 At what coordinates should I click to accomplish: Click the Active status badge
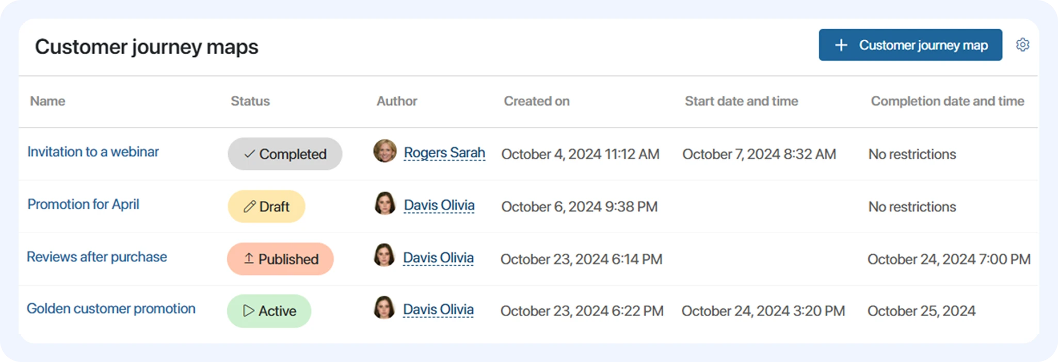[x=269, y=311]
